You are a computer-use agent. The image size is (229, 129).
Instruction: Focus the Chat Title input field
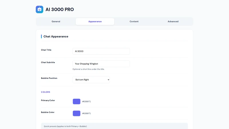(101, 51)
